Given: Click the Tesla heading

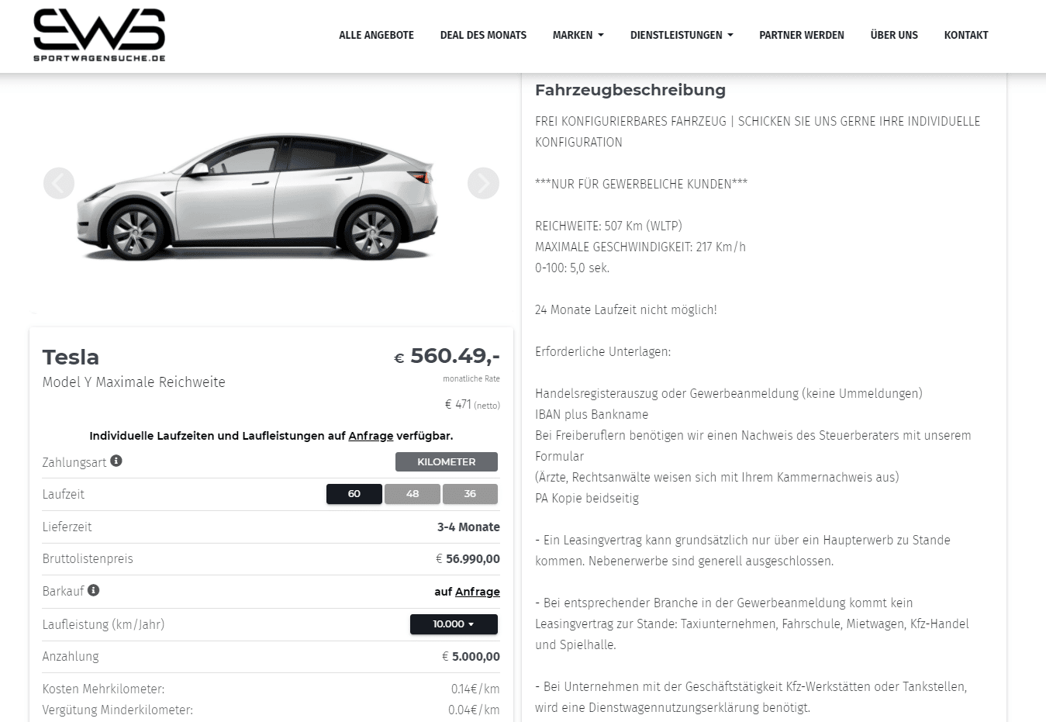Looking at the screenshot, I should tap(71, 357).
